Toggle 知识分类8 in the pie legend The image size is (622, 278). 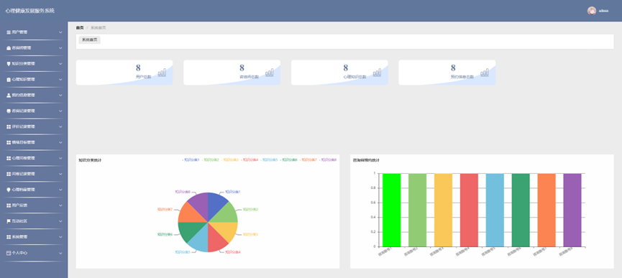[328, 160]
